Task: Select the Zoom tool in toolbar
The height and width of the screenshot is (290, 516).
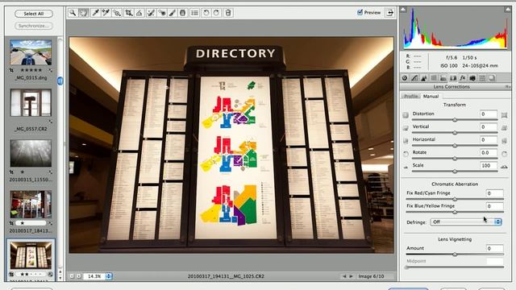Action: [x=73, y=13]
